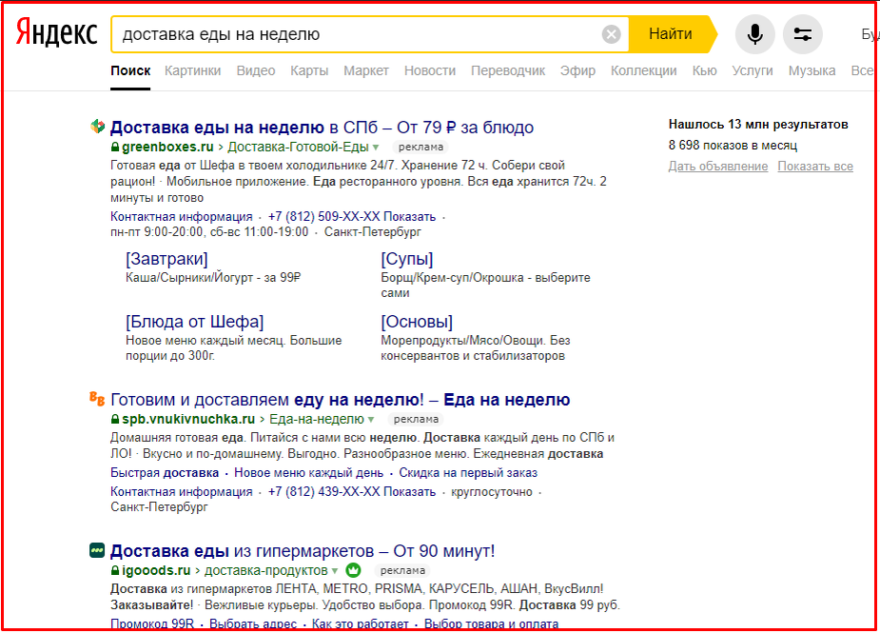This screenshot has width=880, height=633.
Task: Click the реклама label on the igooods ad
Action: (402, 571)
